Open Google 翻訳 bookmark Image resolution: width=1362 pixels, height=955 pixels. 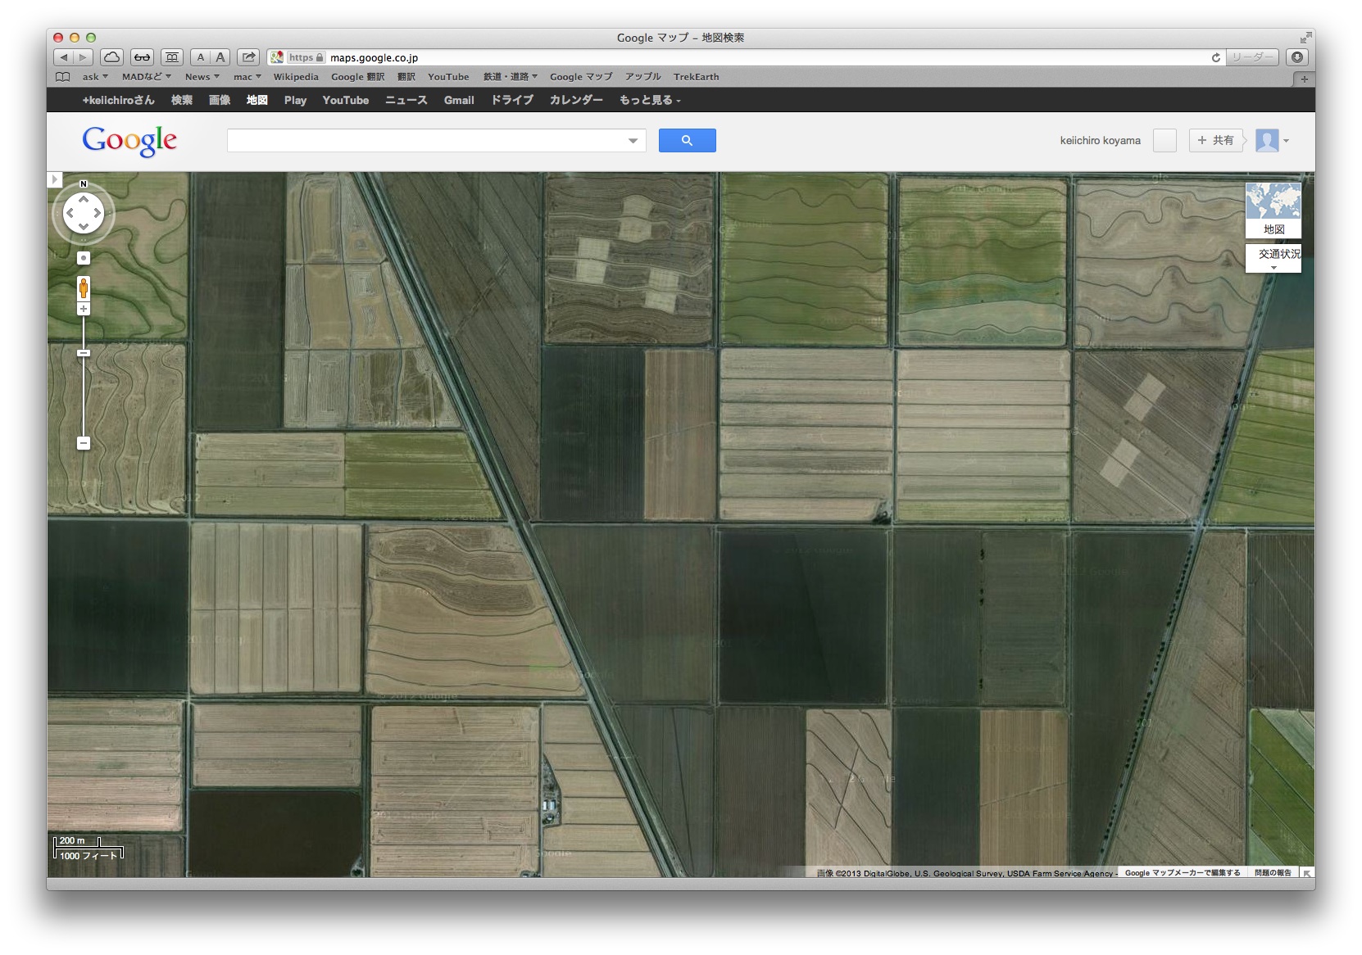click(357, 77)
